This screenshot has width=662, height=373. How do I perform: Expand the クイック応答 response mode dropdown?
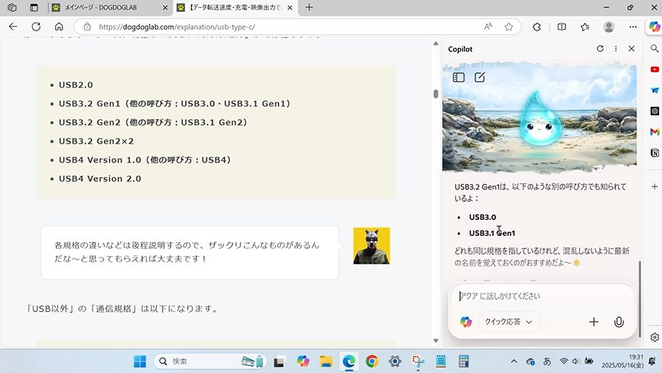coord(508,322)
